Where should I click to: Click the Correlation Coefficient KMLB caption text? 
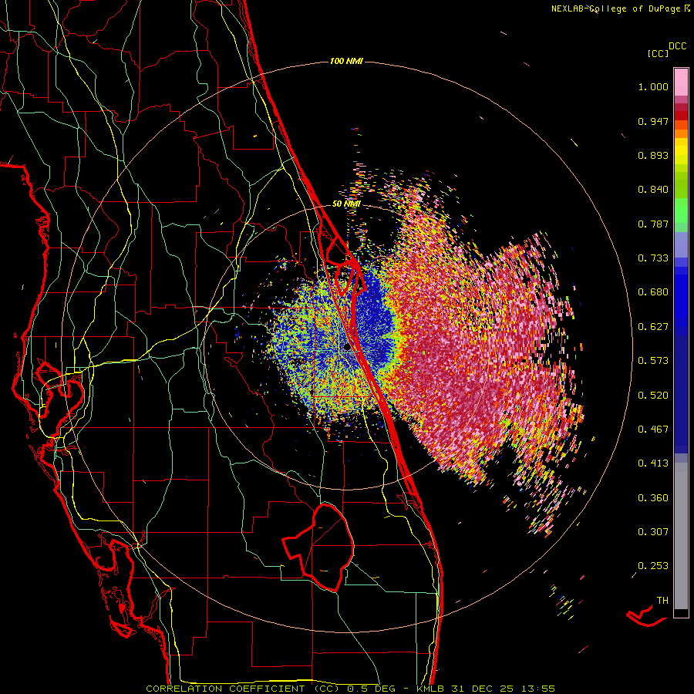coord(350,689)
